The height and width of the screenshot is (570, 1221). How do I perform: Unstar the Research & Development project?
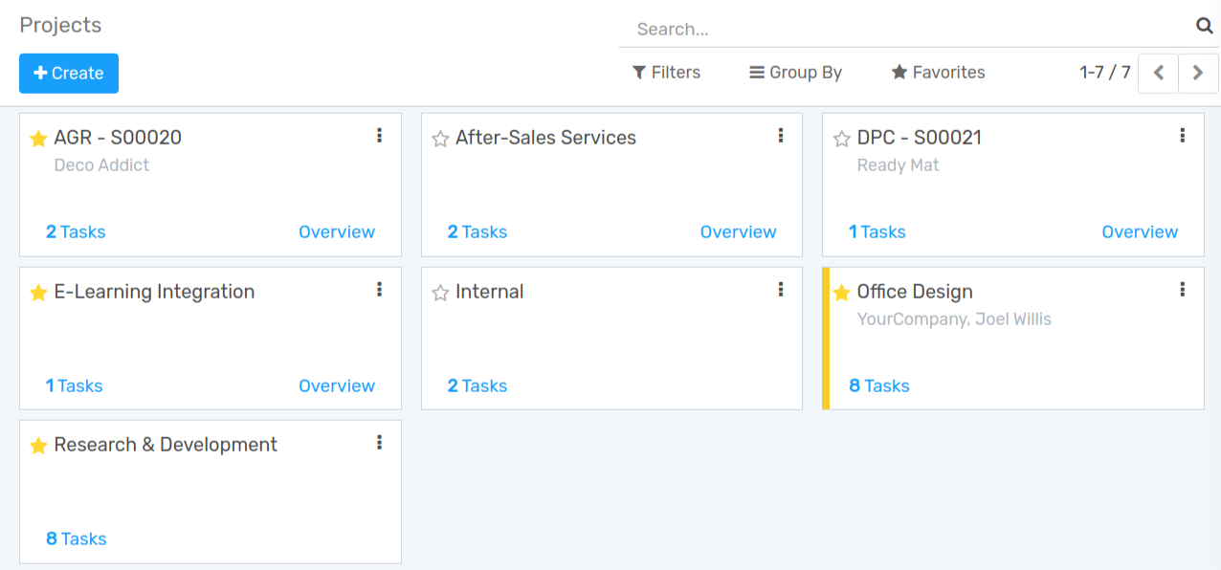pos(38,446)
